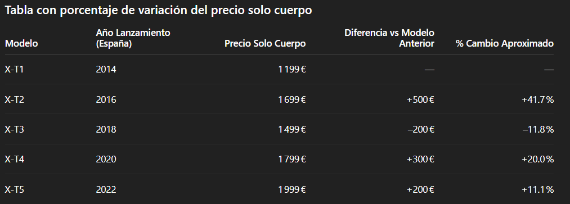Select the % Cambio Aproximado header
The image size is (570, 204).
pyautogui.click(x=505, y=44)
